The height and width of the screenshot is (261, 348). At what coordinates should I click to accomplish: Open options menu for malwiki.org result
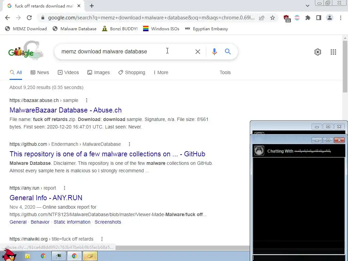(102, 239)
